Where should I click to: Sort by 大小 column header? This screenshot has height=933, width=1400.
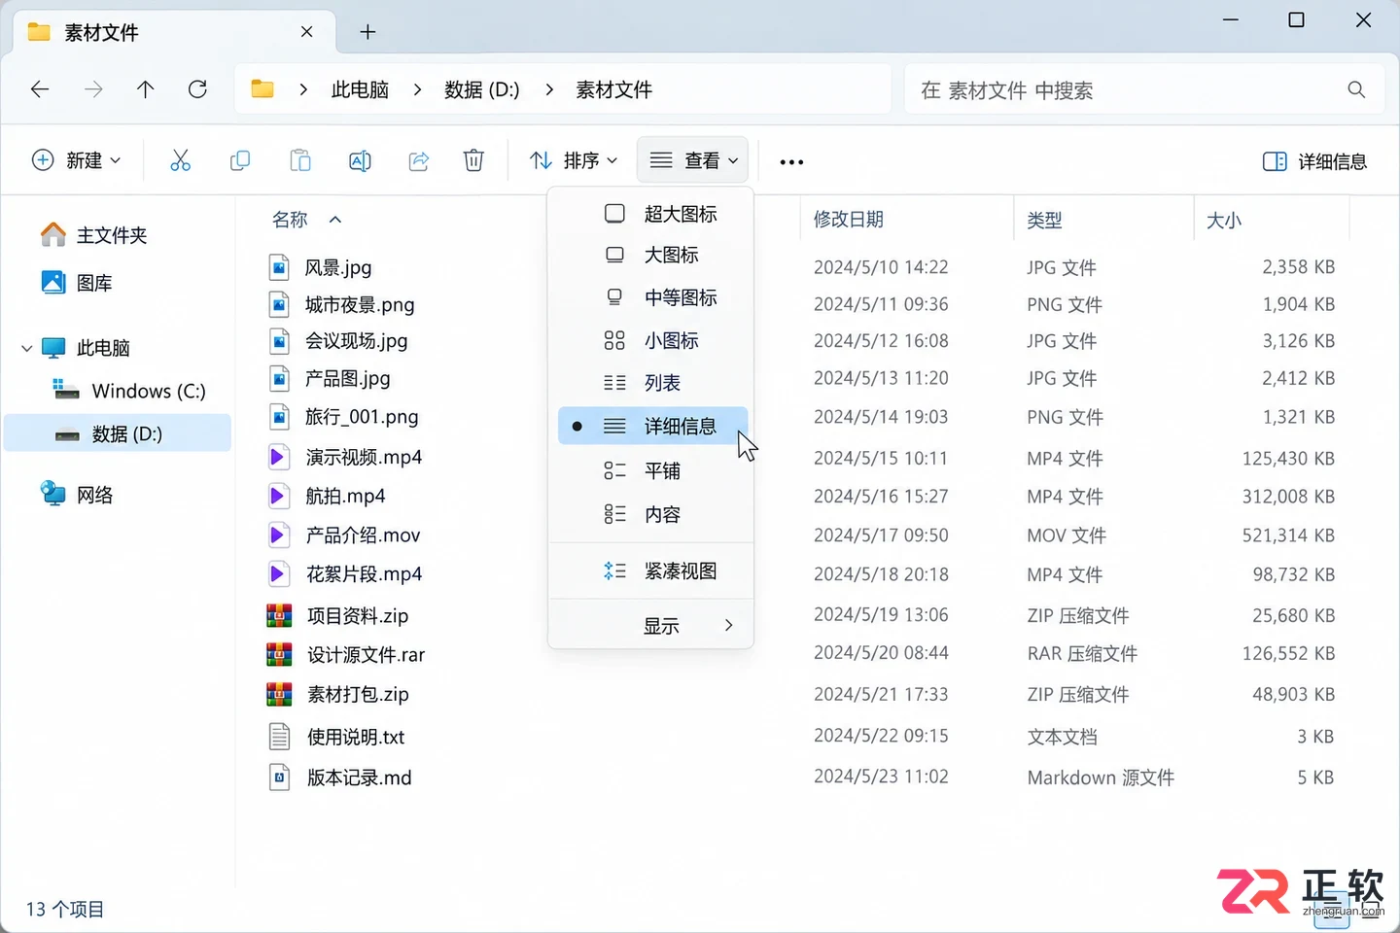tap(1223, 221)
